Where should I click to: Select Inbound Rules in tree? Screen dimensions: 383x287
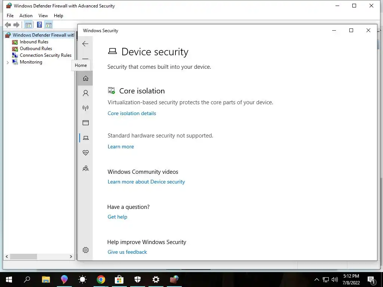(x=34, y=42)
